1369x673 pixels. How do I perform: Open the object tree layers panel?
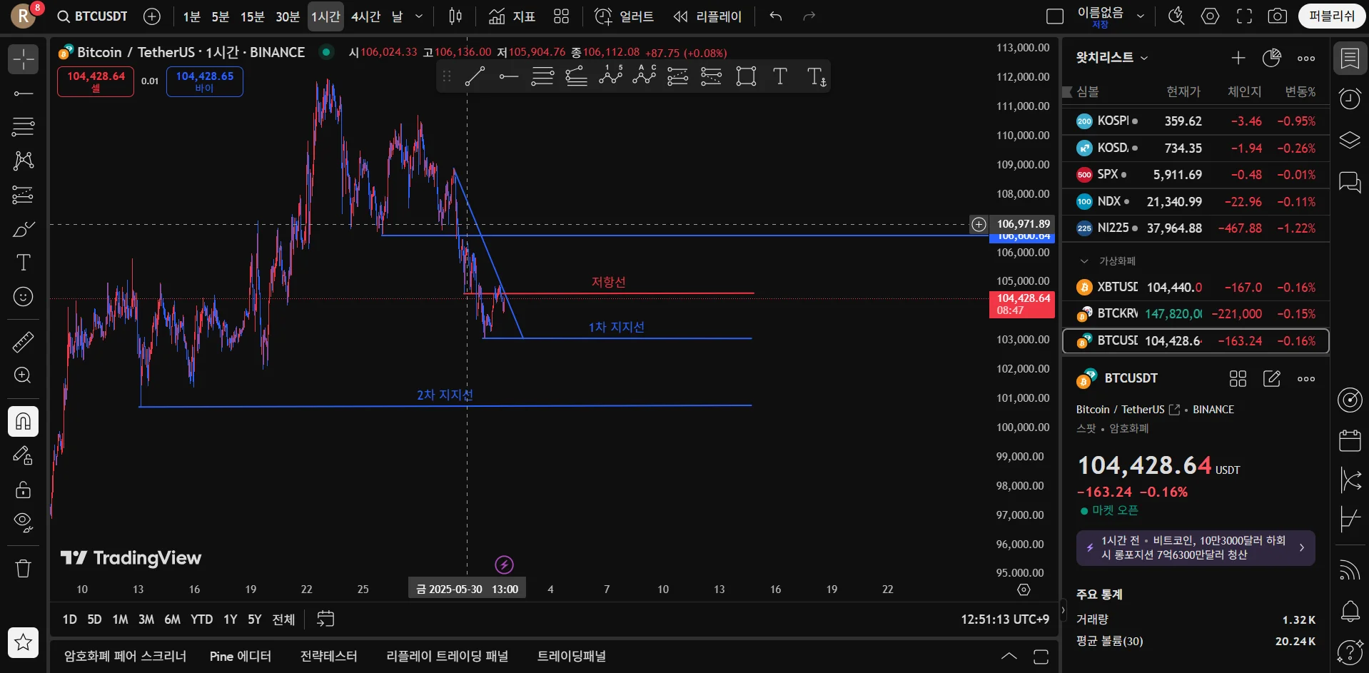coord(1350,140)
